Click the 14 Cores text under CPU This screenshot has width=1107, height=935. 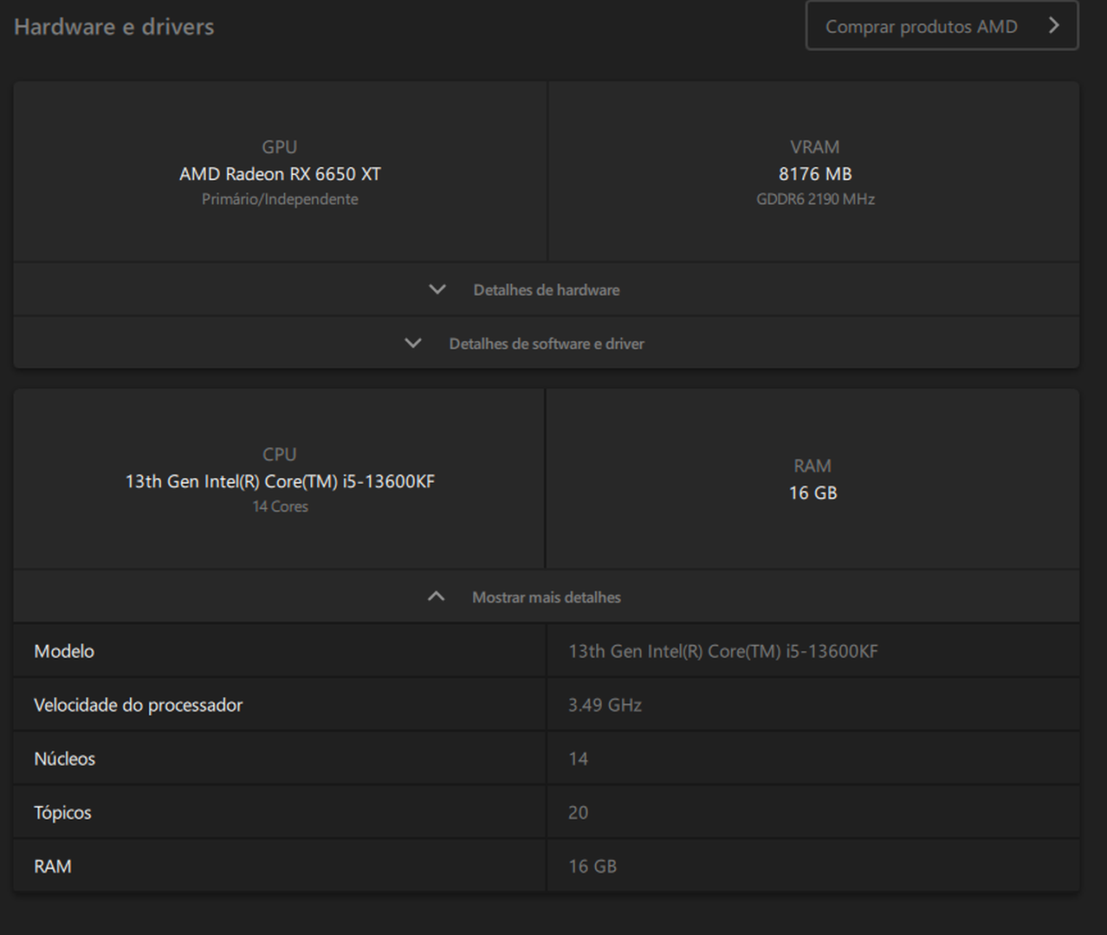point(280,506)
